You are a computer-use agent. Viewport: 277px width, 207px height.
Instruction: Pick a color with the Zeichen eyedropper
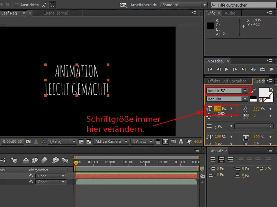pos(253,91)
